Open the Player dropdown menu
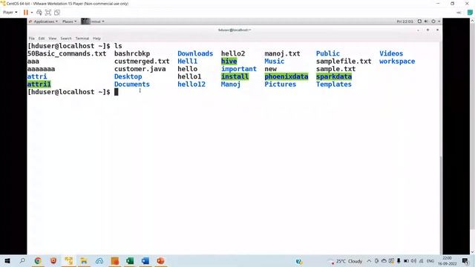Image resolution: width=475 pixels, height=267 pixels. coord(10,13)
